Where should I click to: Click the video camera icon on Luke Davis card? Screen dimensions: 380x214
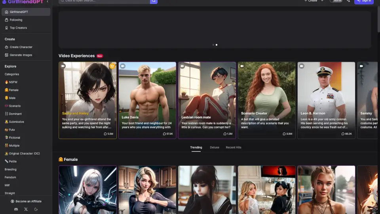click(123, 66)
